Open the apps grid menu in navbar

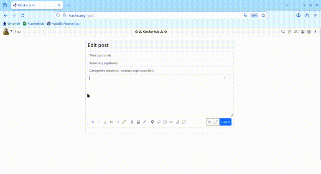(x=309, y=31)
